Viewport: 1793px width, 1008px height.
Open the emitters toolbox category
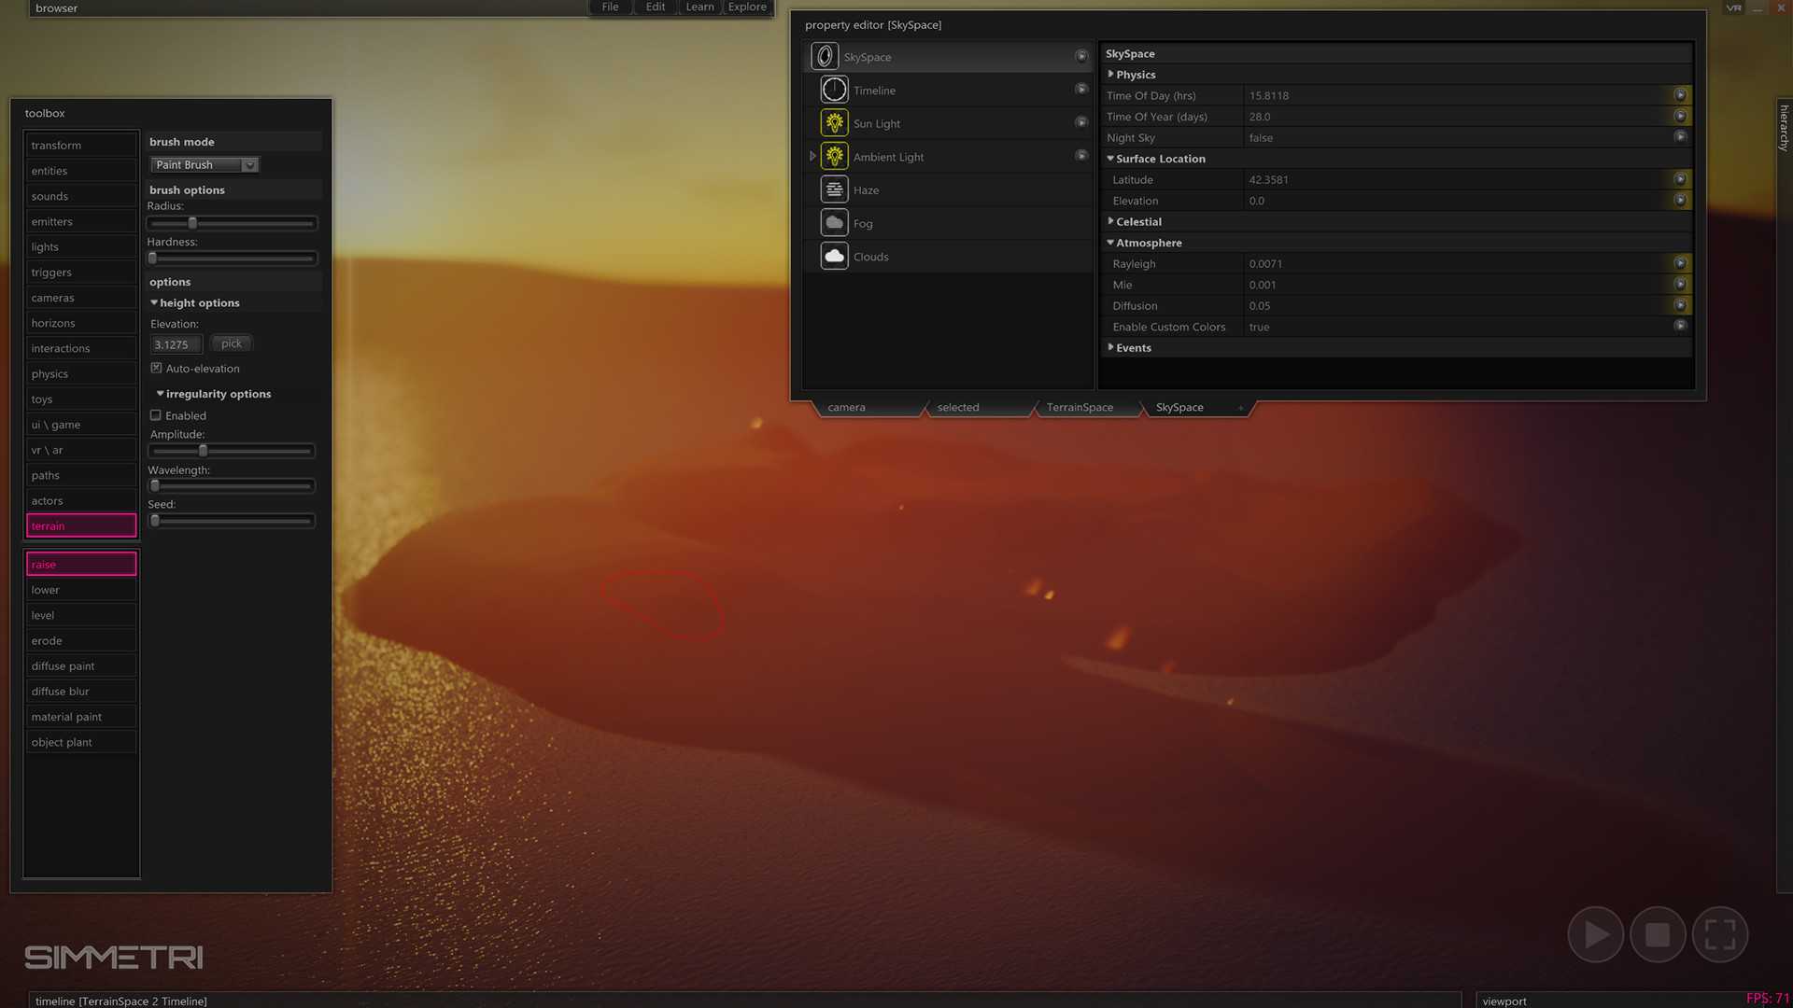tap(81, 221)
